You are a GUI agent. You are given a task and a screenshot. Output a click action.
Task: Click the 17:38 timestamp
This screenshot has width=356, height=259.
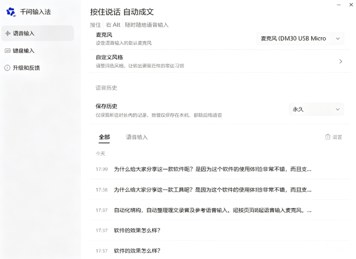click(101, 190)
